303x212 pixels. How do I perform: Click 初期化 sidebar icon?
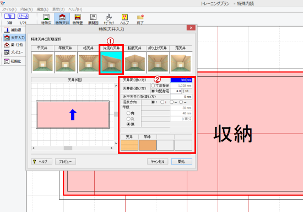(x=7, y=61)
